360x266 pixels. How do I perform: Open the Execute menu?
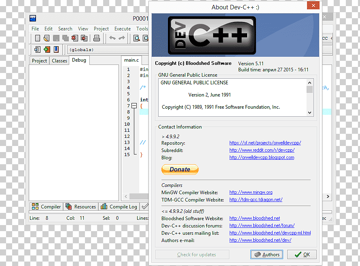click(123, 29)
